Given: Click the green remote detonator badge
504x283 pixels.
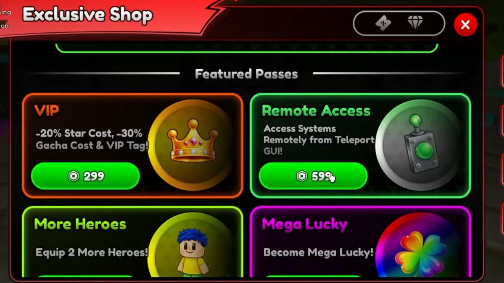Looking at the screenshot, I should [420, 145].
